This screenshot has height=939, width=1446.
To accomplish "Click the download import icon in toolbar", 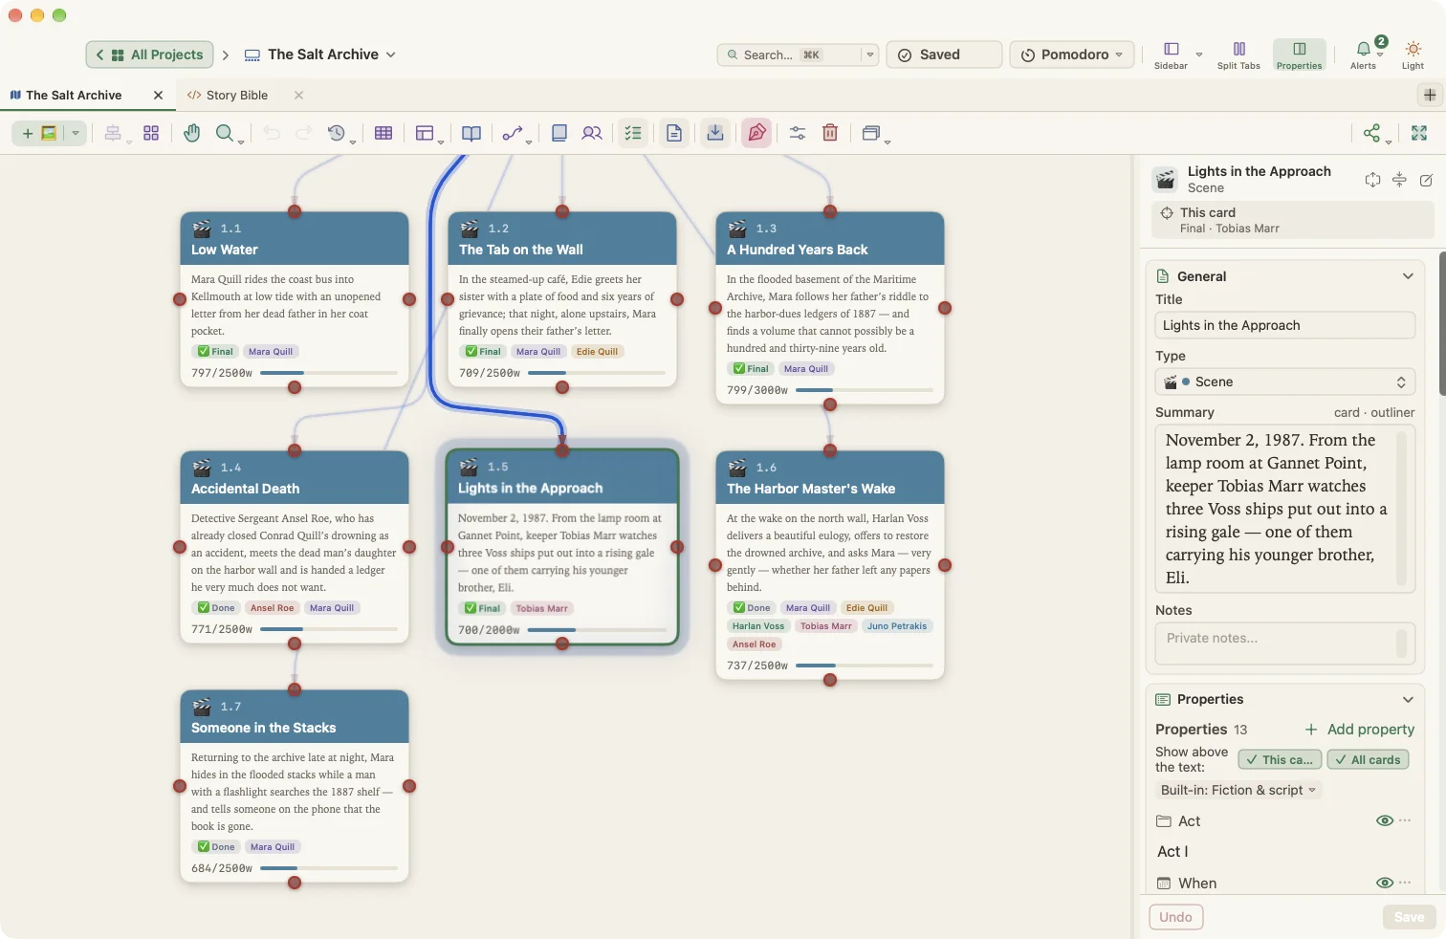I will [715, 133].
